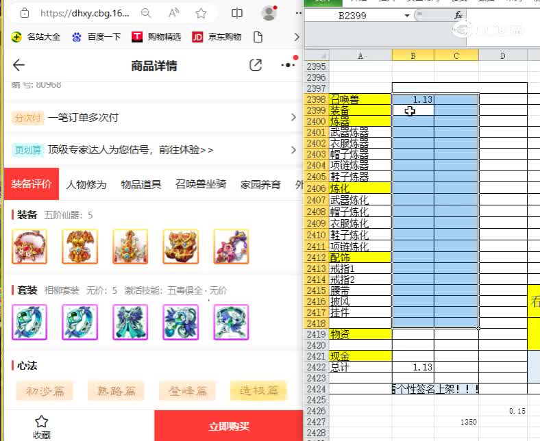Open the three-dot more menu with red dot
Viewport: 540px width, 441px height.
pyautogui.click(x=289, y=64)
